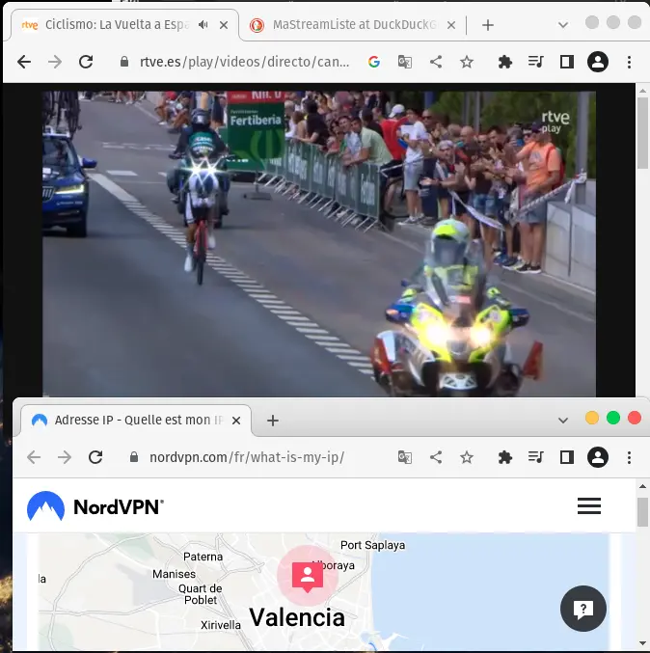The width and height of the screenshot is (650, 653).
Task: Minimize NordVPN window with yellow button
Action: pyautogui.click(x=592, y=418)
